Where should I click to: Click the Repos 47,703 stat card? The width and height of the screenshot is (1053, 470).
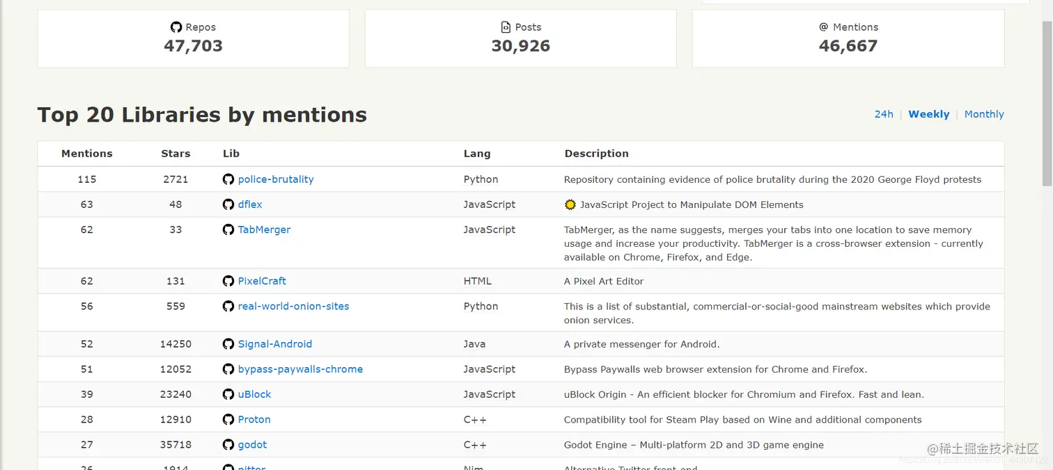(193, 38)
